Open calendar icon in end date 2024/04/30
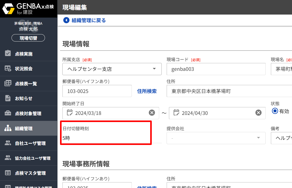Screen dimensions: 292x188 pos(176,113)
